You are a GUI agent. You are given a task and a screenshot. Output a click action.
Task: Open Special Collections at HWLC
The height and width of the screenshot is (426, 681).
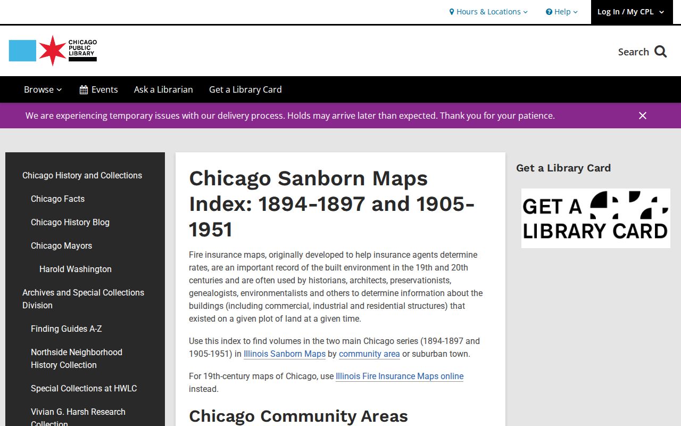84,388
